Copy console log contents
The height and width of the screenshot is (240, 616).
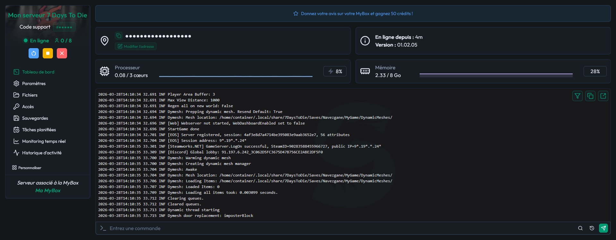click(x=590, y=96)
